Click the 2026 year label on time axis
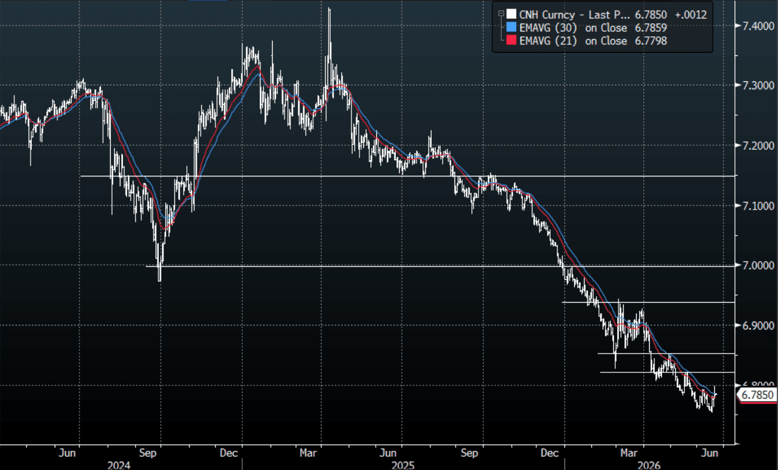 pos(649,465)
